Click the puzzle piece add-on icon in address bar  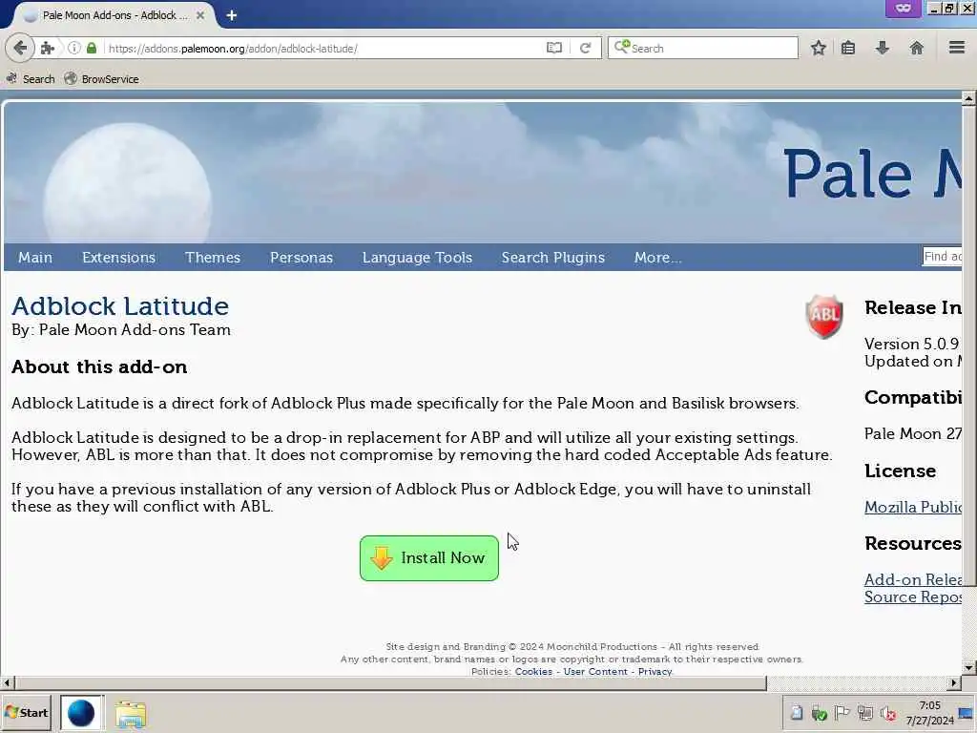tap(48, 48)
